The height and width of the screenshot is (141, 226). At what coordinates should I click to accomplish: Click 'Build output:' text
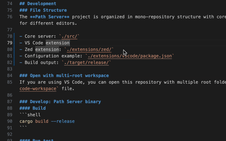pyautogui.click(x=42, y=63)
